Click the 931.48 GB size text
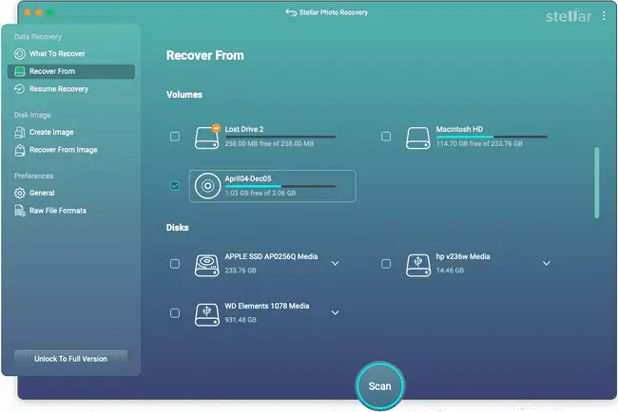 pos(241,320)
